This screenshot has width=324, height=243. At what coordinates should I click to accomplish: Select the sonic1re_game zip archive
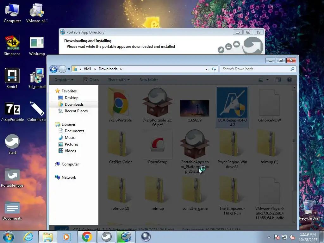pos(195,193)
